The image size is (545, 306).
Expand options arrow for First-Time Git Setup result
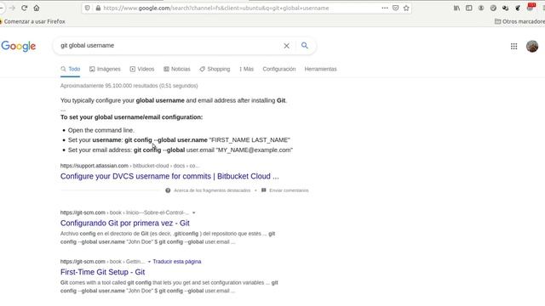[x=149, y=262]
